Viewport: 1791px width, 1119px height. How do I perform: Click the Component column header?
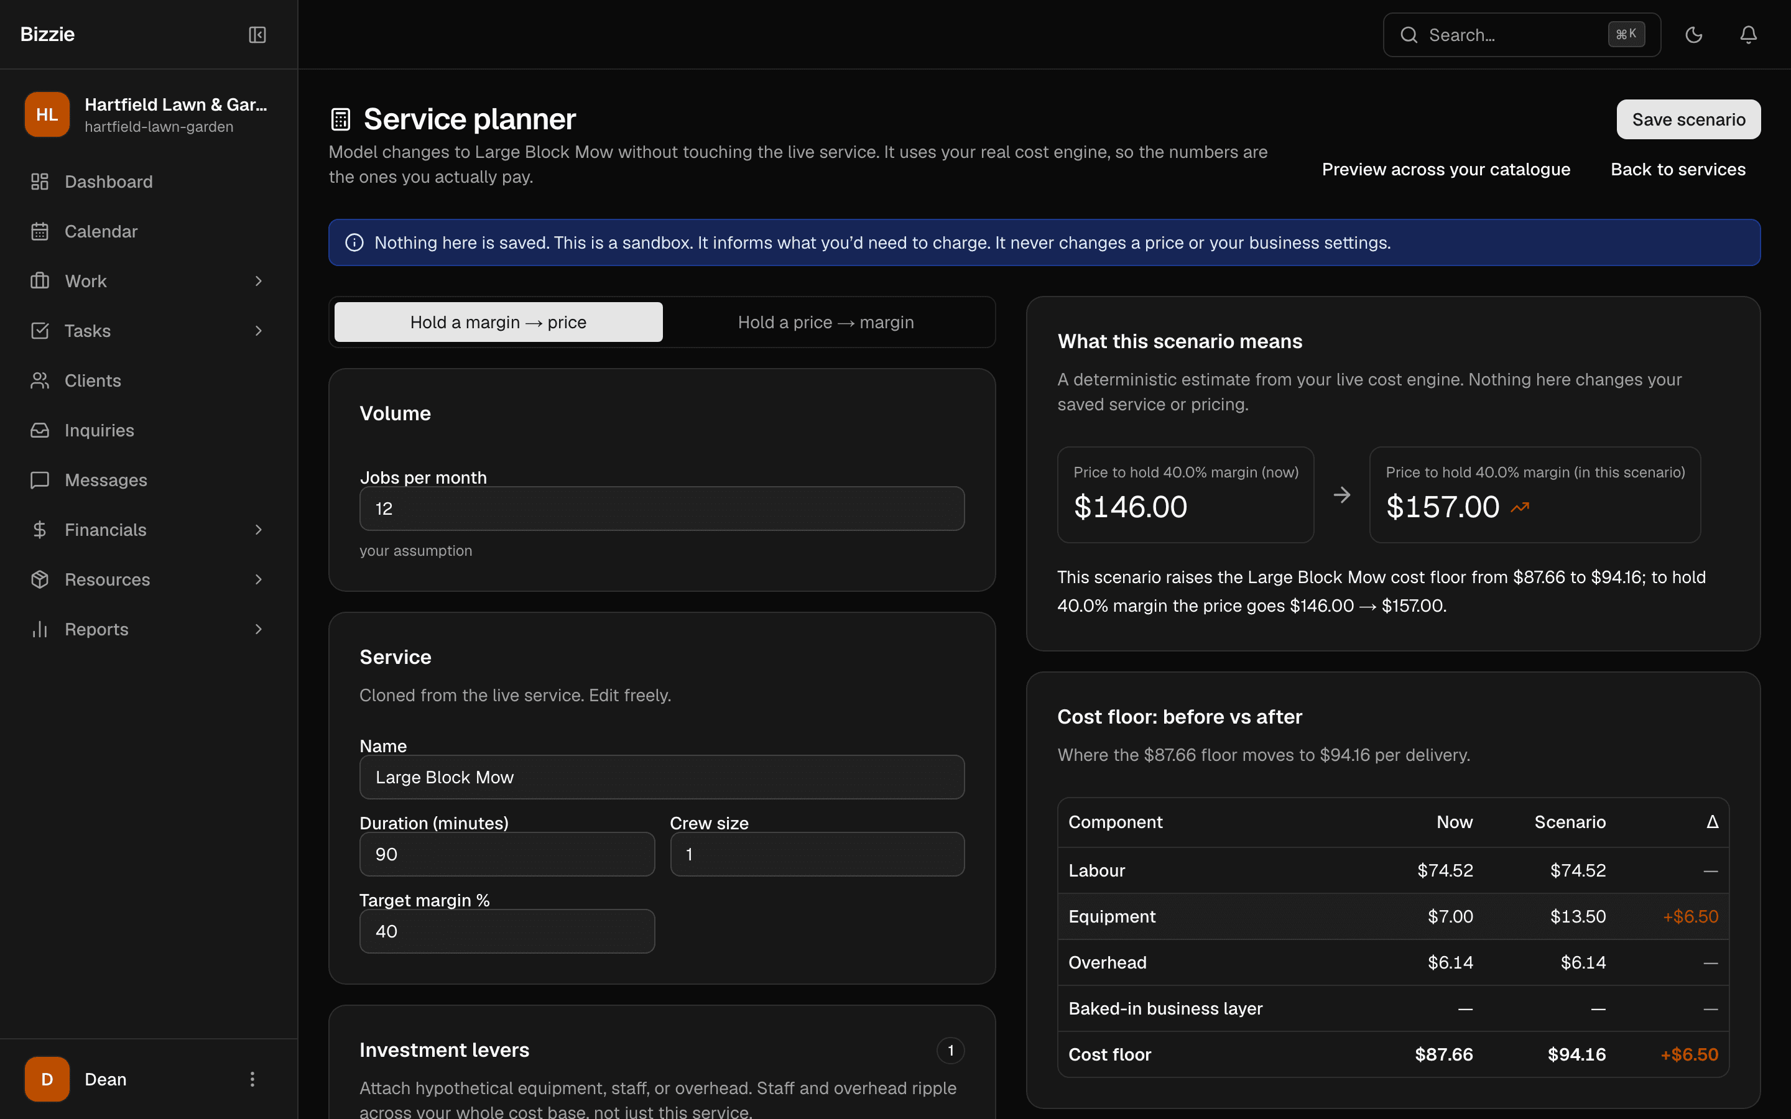(x=1115, y=822)
